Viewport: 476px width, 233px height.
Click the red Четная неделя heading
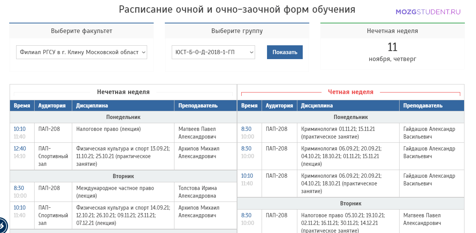coord(350,92)
